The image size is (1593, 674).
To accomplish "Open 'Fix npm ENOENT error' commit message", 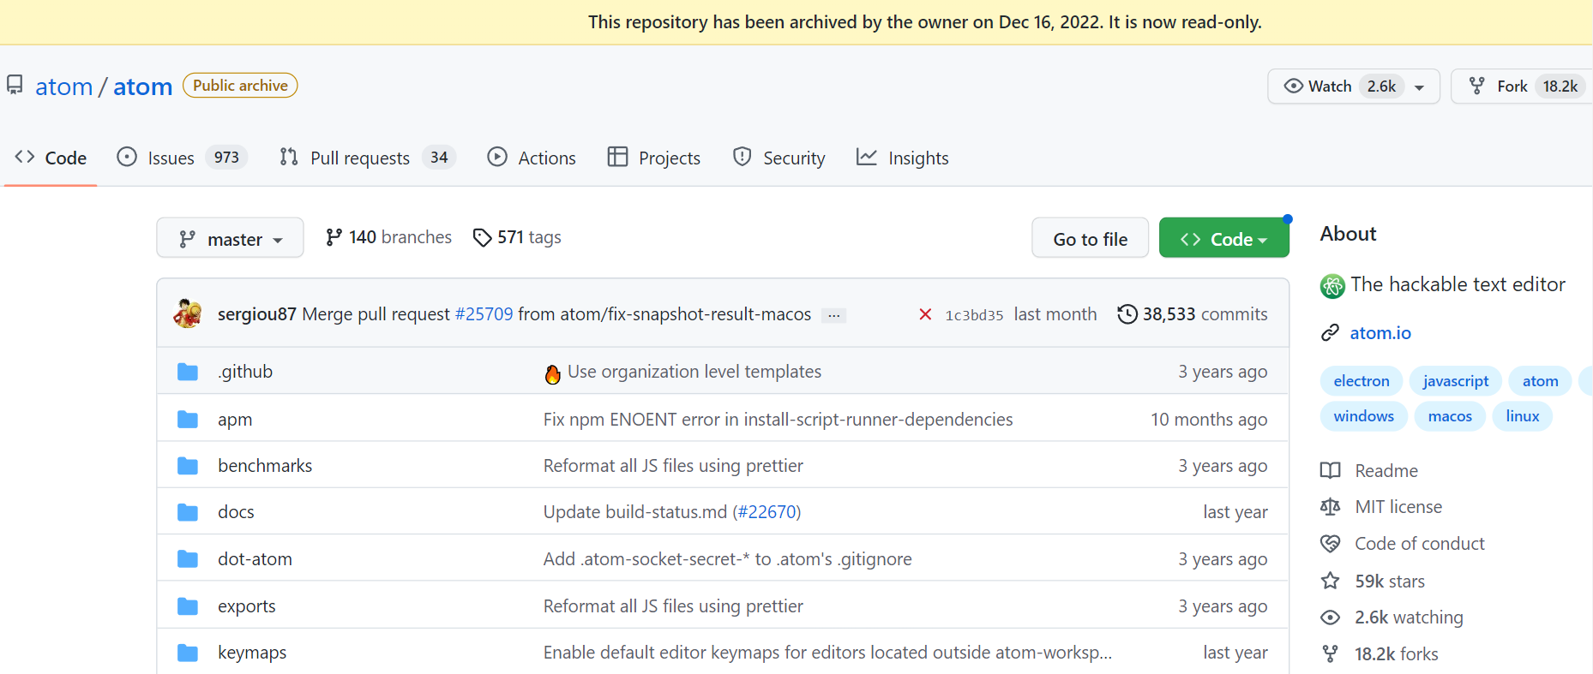I will [778, 420].
